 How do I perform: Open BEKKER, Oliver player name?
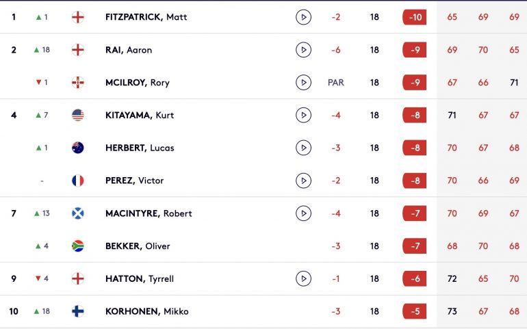[138, 246]
